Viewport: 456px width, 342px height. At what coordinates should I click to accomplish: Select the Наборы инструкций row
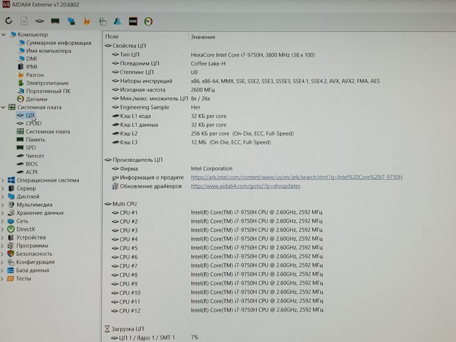coord(246,81)
